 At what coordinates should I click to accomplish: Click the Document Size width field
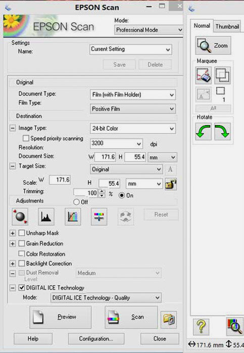(105, 157)
